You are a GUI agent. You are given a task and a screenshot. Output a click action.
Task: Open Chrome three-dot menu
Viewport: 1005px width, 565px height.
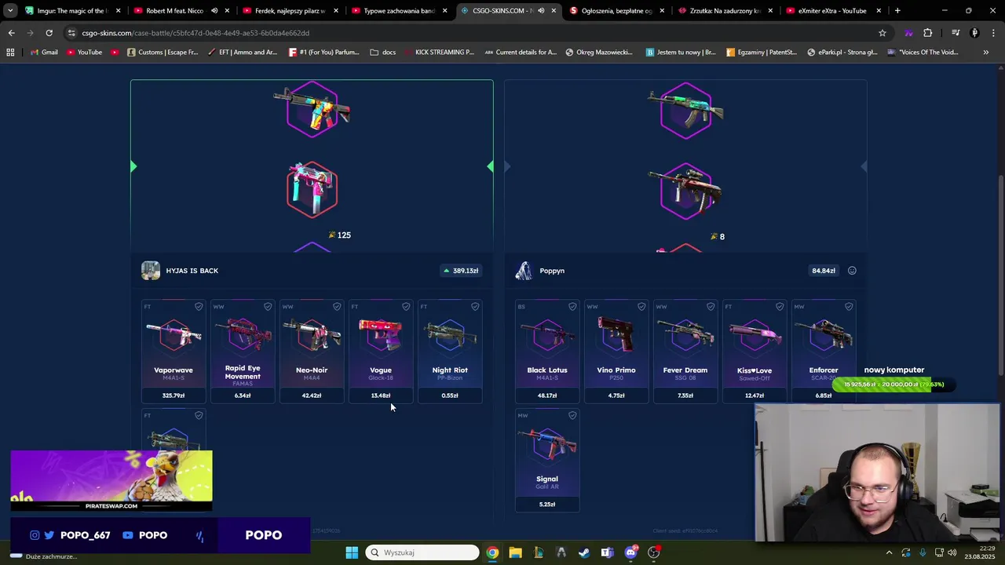[993, 33]
